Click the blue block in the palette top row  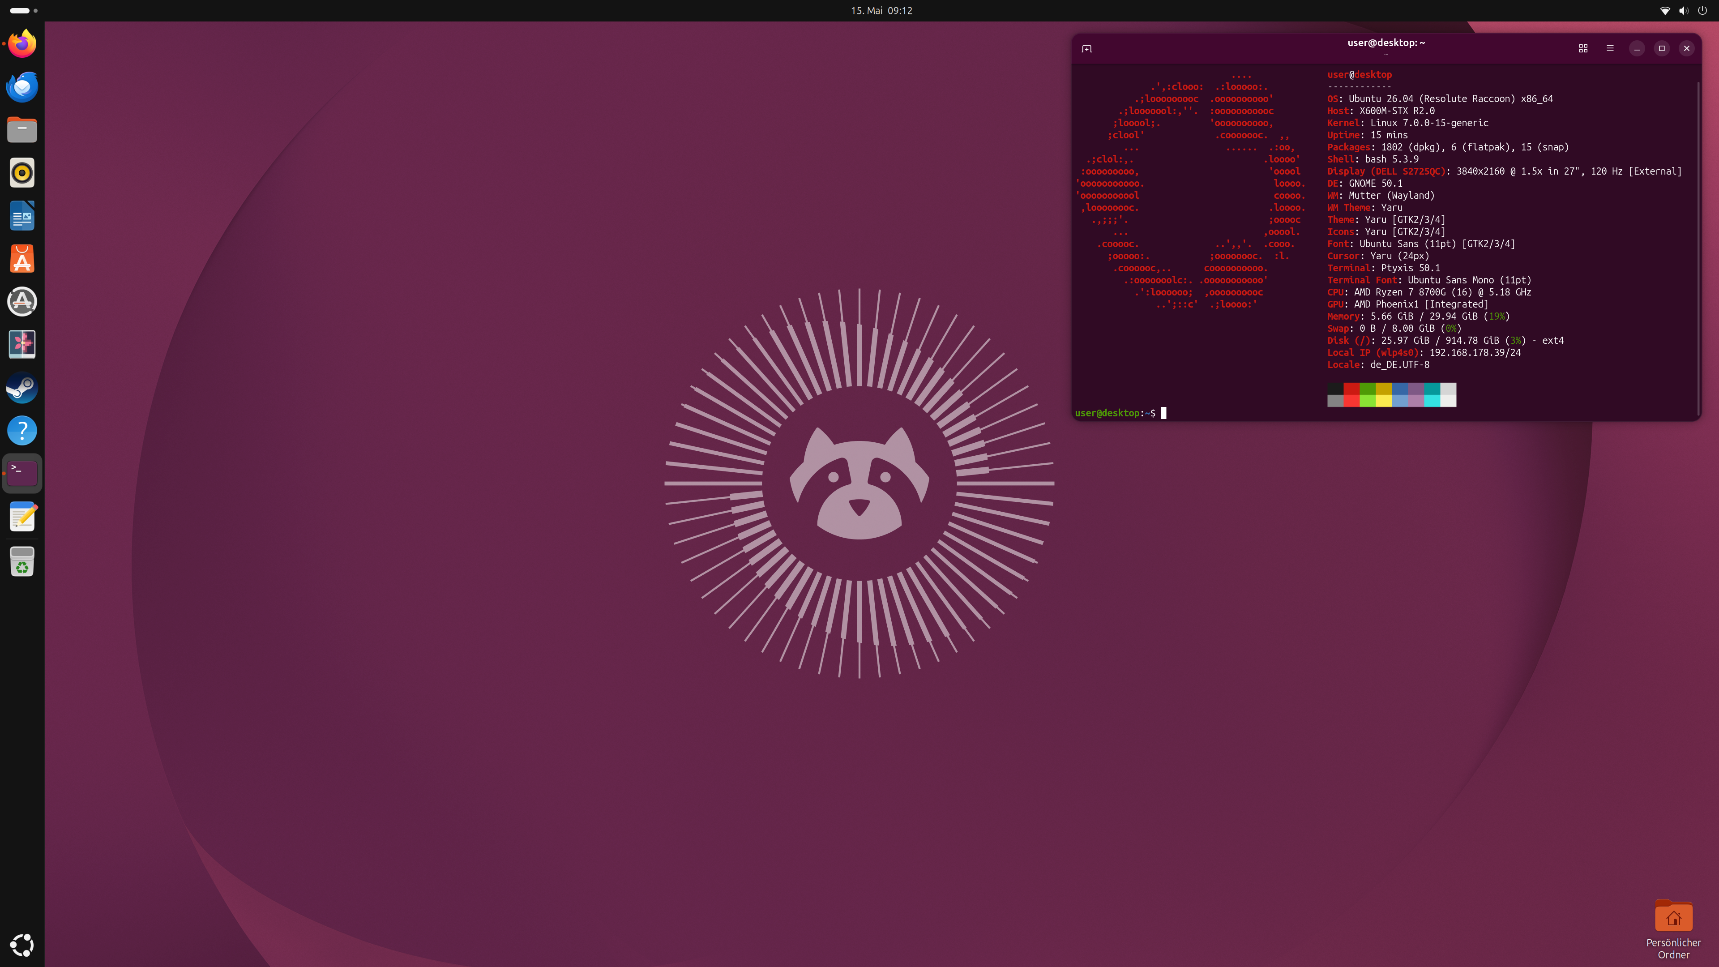coord(1399,389)
